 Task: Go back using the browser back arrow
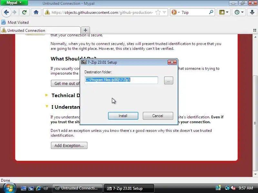[6, 12]
